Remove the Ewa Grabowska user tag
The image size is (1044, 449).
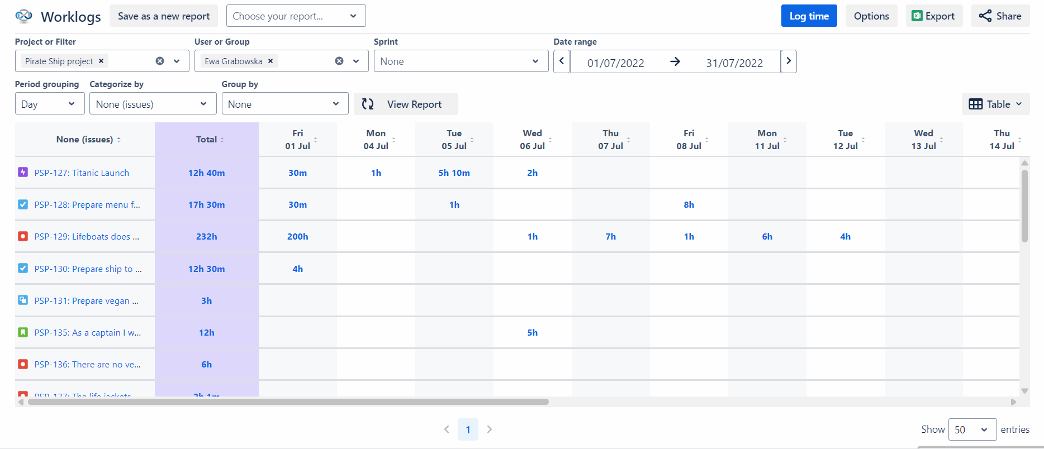[x=271, y=61]
